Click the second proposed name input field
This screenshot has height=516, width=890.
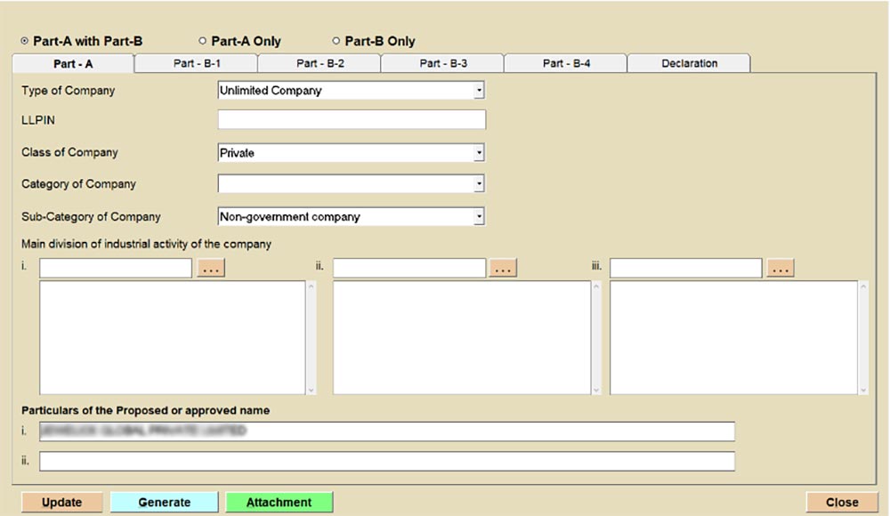pos(387,461)
